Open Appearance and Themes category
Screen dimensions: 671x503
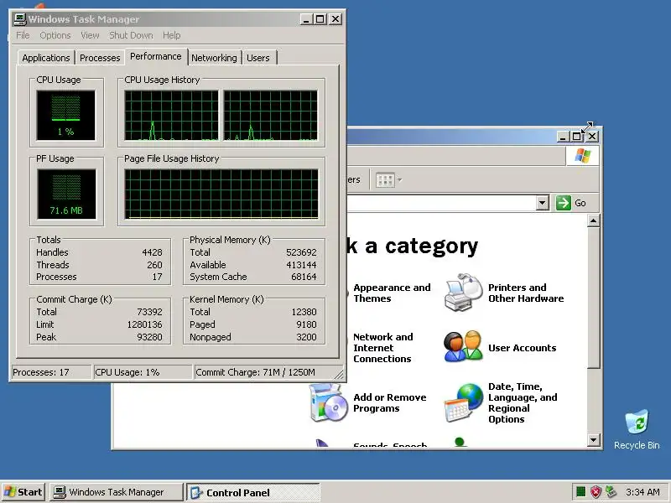point(392,293)
